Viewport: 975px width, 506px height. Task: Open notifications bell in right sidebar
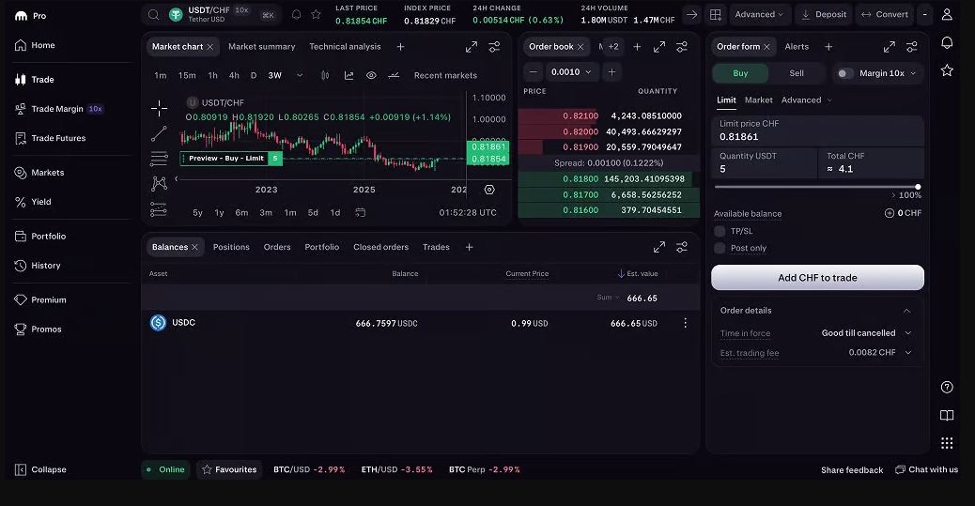pyautogui.click(x=947, y=42)
